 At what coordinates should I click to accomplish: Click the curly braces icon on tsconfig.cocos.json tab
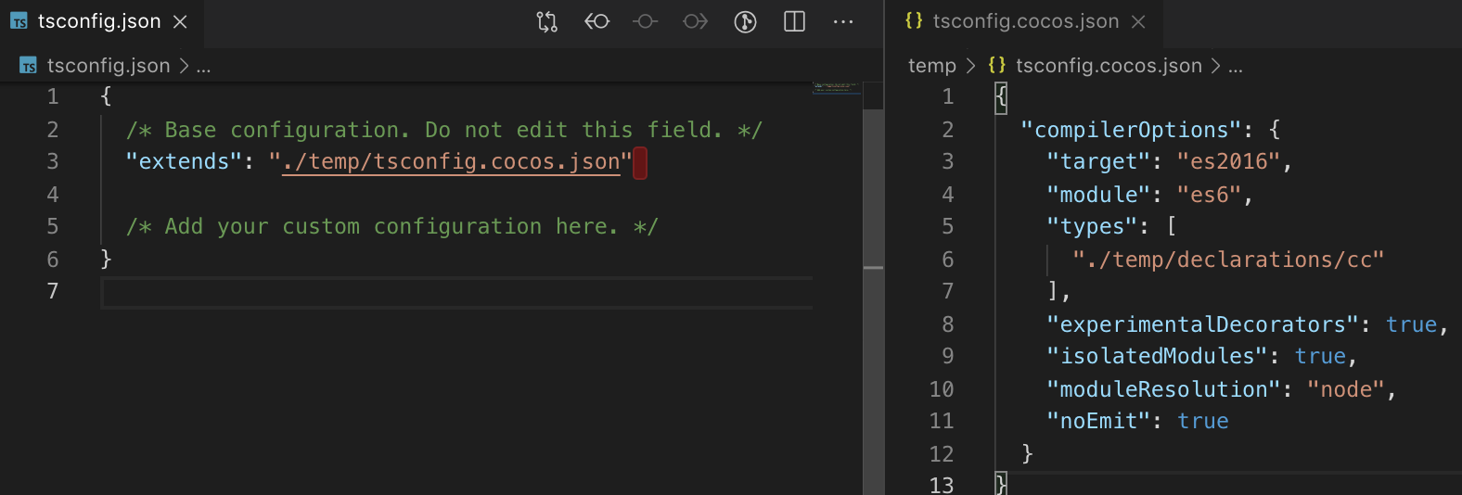point(914,20)
